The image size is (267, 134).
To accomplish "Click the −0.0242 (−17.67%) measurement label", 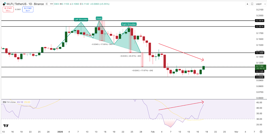I will (x=142, y=70).
